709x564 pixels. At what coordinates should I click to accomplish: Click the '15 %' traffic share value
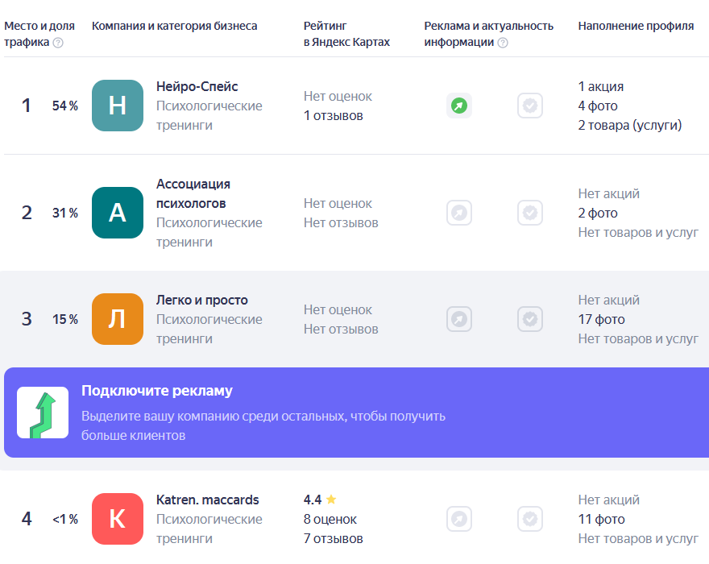(x=65, y=319)
